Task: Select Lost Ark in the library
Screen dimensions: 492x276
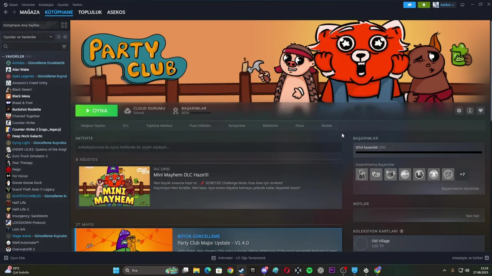Action: pyautogui.click(x=18, y=229)
